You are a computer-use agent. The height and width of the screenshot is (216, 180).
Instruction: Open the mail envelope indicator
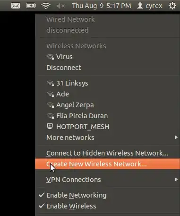[x=16, y=6]
